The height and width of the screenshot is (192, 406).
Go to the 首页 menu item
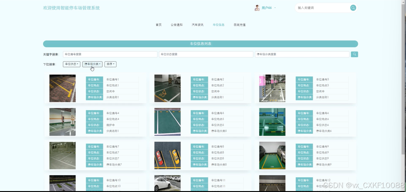tap(159, 25)
